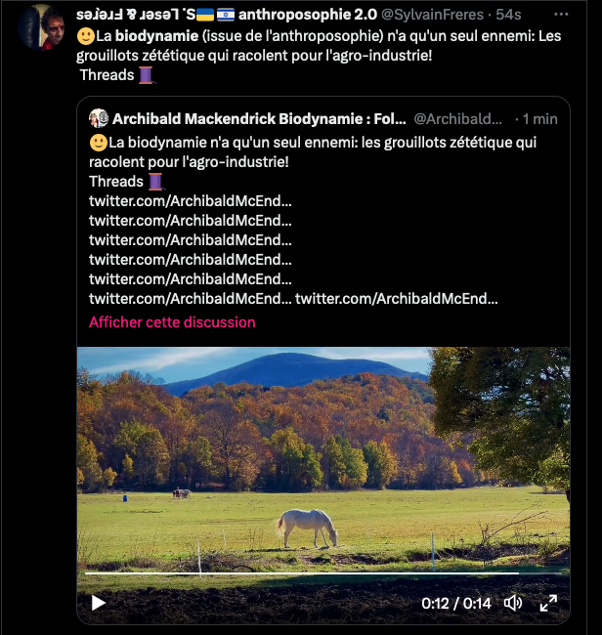The width and height of the screenshot is (602, 635).
Task: Click the thread spool emoji in the main tweet
Action: 147,74
